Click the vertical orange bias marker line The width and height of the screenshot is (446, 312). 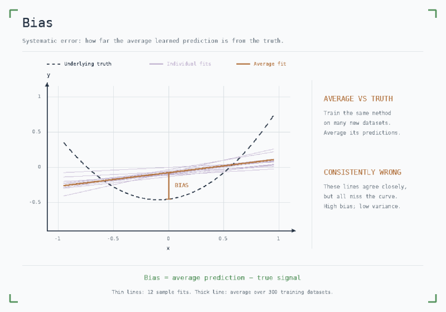click(x=169, y=186)
